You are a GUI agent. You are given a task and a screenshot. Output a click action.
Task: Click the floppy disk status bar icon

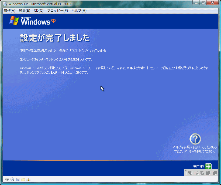18,179
